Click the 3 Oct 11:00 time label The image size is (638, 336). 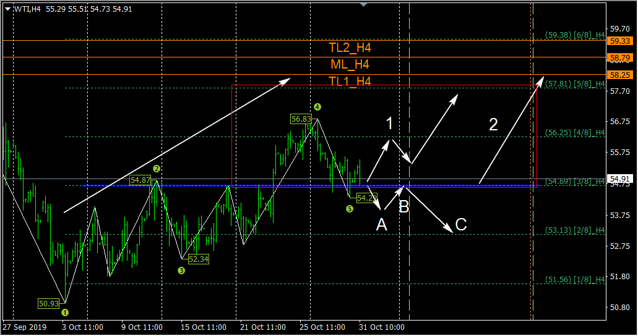[x=82, y=327]
